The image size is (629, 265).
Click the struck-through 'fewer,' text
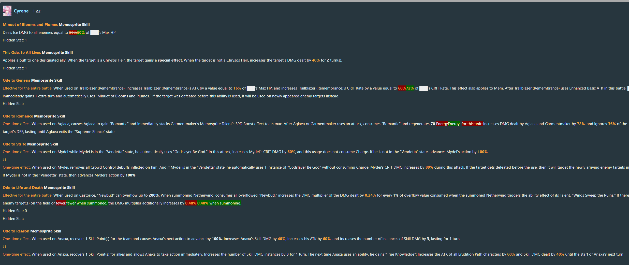[x=61, y=203]
